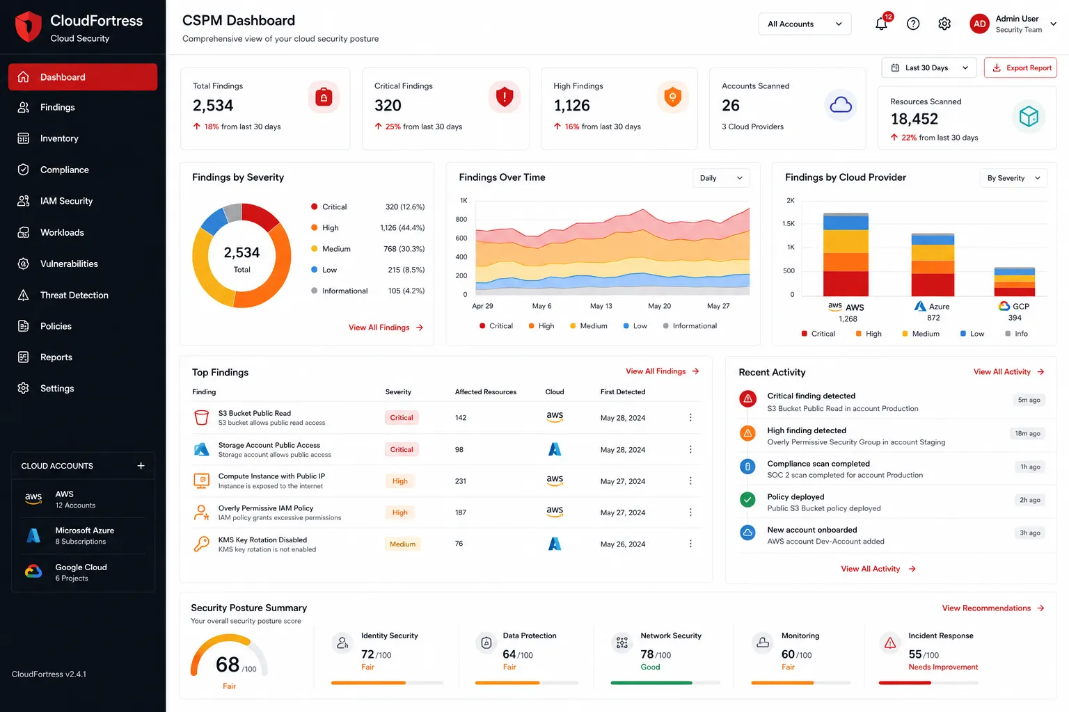Open the Last 30 Days range dropdown
The height and width of the screenshot is (712, 1069).
click(x=929, y=67)
